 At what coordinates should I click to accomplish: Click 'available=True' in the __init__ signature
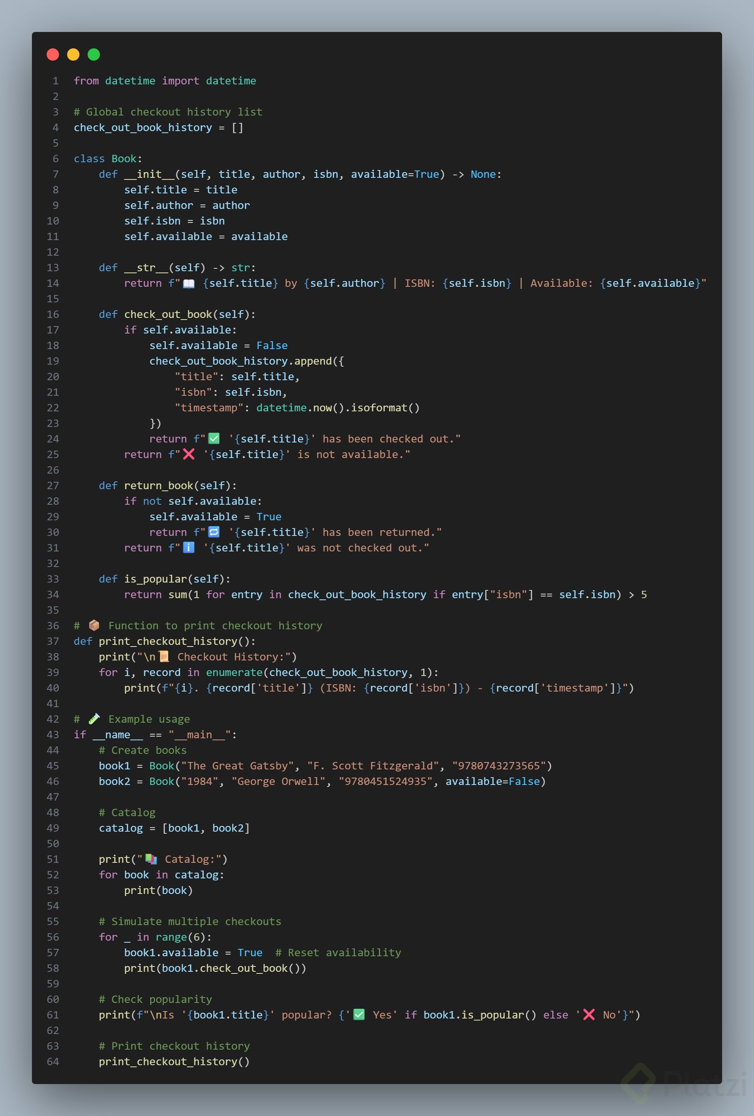pyautogui.click(x=395, y=174)
